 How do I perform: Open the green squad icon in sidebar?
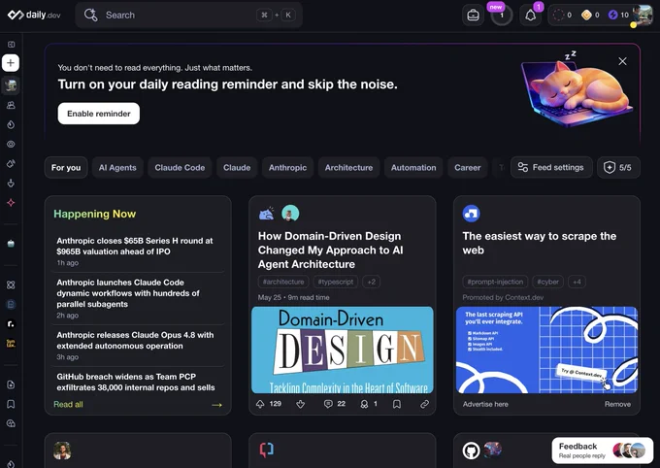(11, 244)
